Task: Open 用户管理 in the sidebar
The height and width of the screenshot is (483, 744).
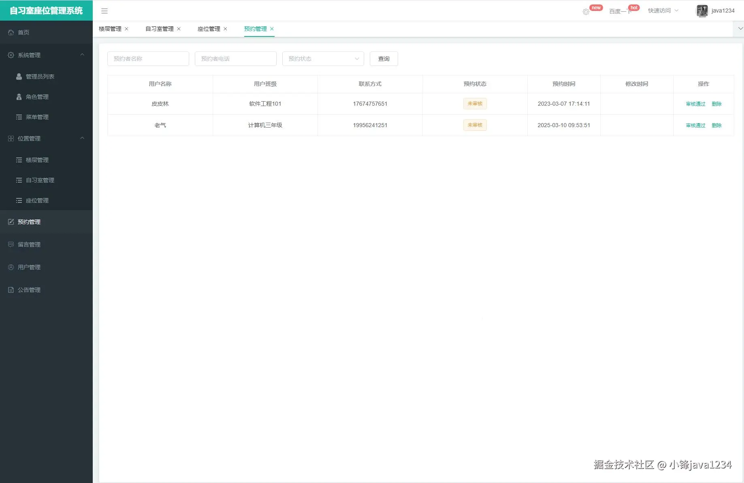Action: pos(46,267)
